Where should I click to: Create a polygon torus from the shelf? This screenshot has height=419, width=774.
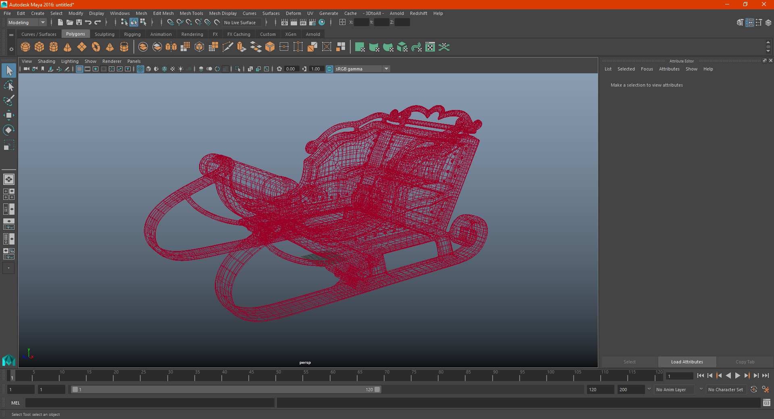96,47
